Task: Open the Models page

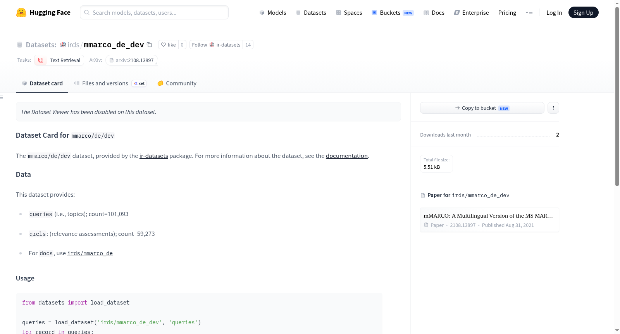Action: point(273,13)
